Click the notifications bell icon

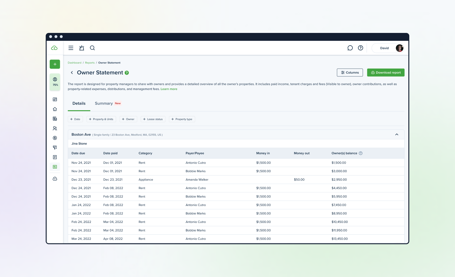[x=82, y=48]
